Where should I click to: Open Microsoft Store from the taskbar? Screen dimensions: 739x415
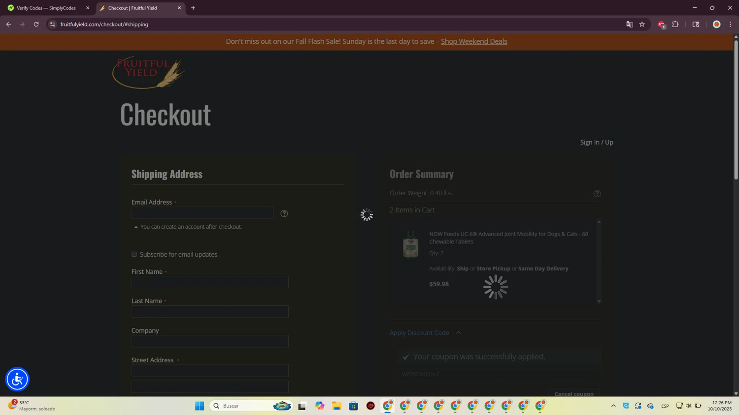point(354,406)
